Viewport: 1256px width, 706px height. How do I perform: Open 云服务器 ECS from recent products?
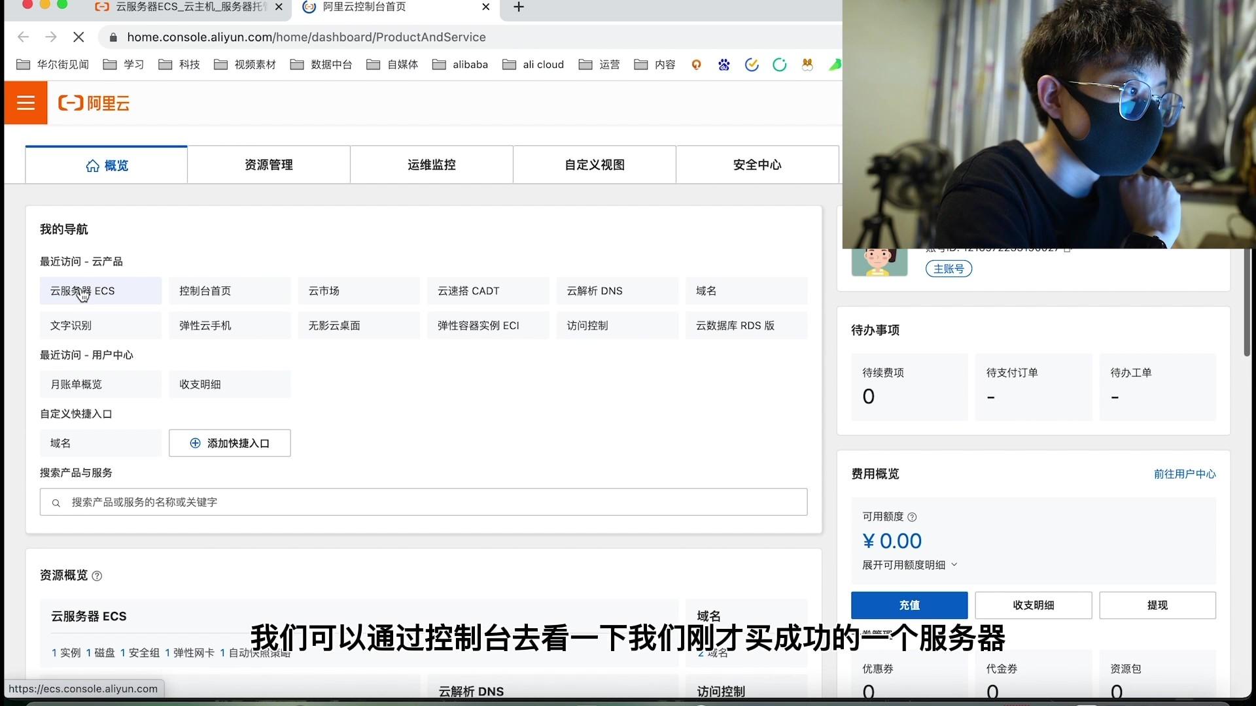click(101, 291)
